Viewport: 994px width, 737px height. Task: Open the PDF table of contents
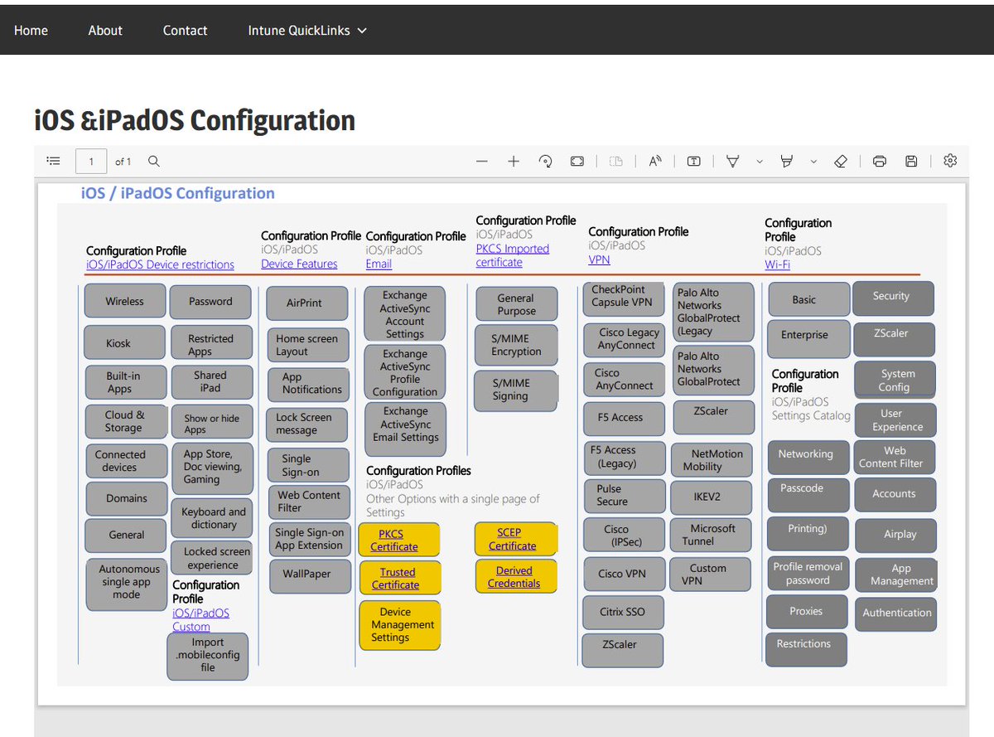(x=54, y=162)
